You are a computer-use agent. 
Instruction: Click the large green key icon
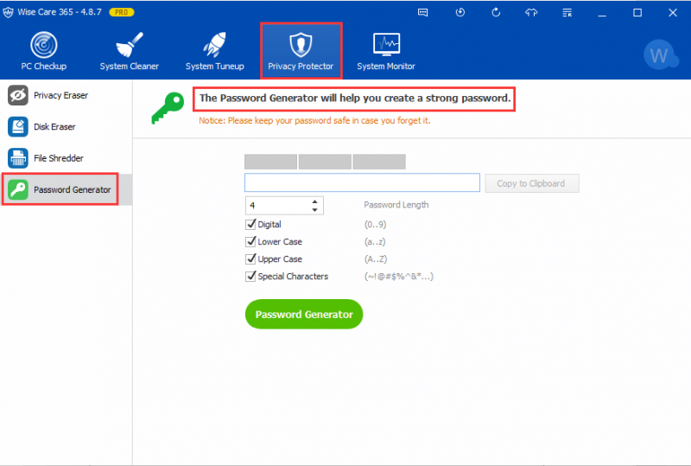click(x=168, y=108)
